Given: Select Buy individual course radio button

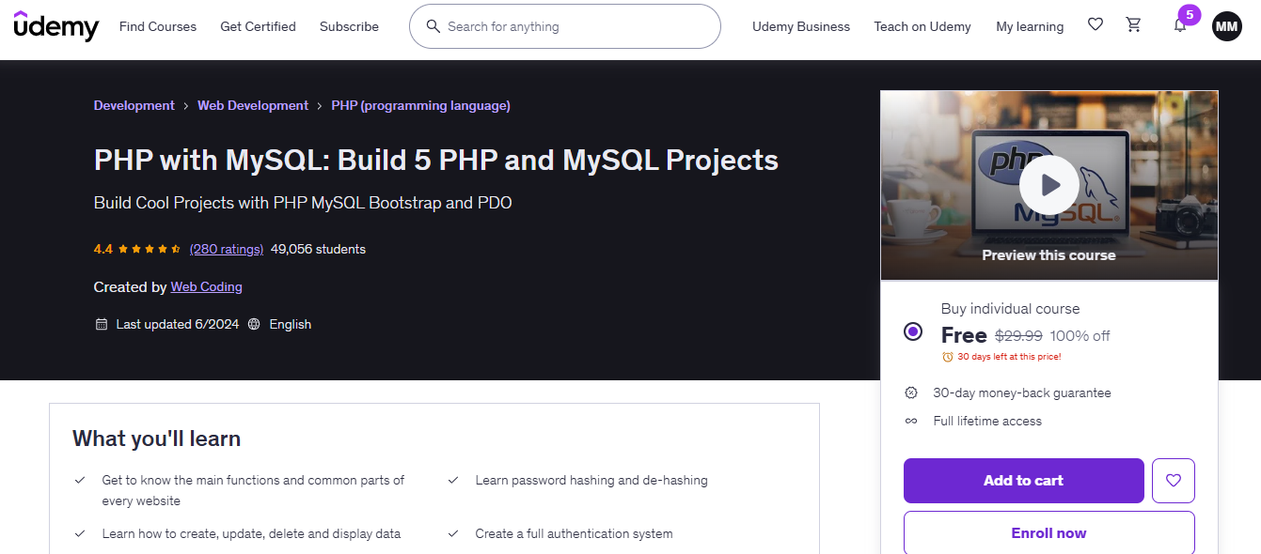Looking at the screenshot, I should pyautogui.click(x=913, y=331).
